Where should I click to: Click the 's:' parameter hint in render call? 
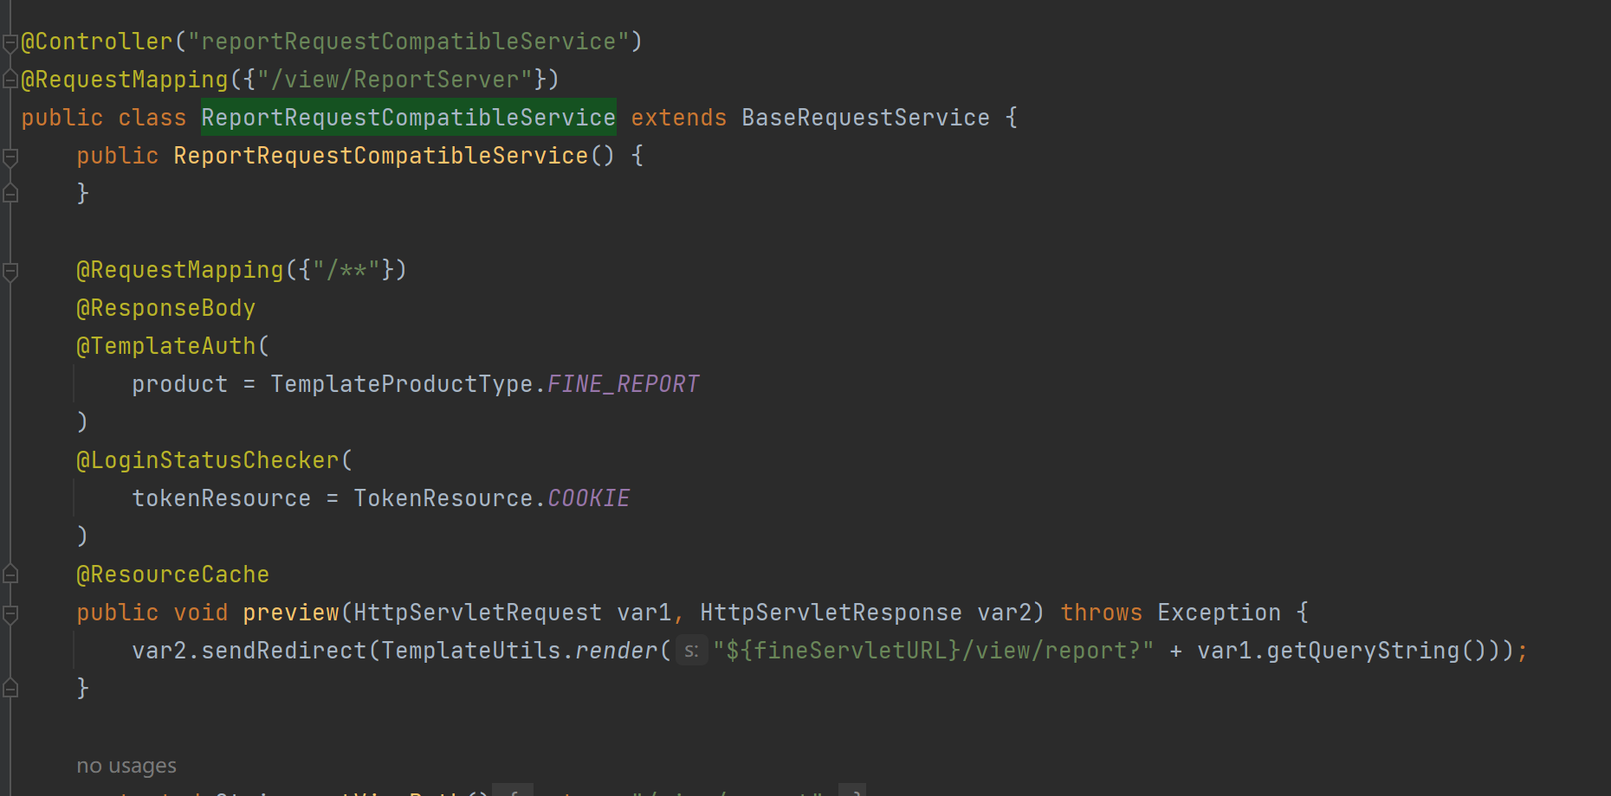pyautogui.click(x=691, y=651)
